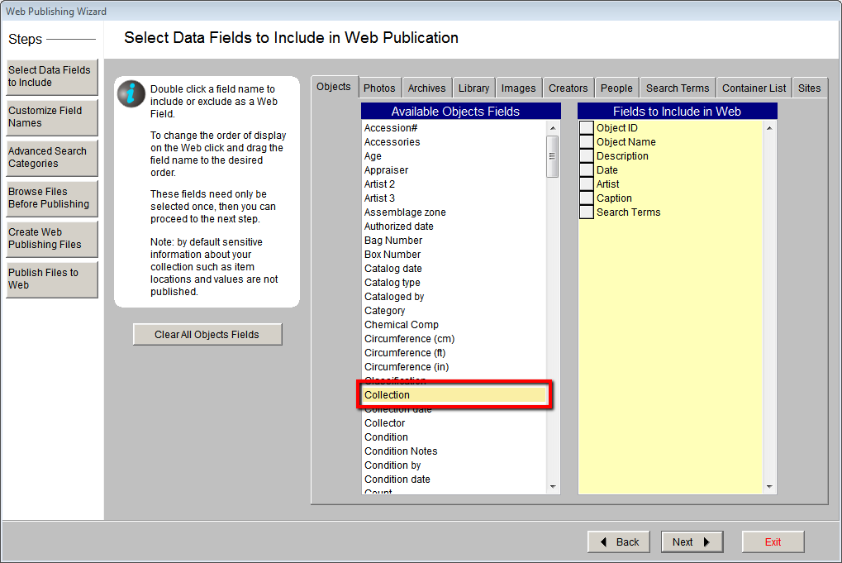
Task: Open the Publish Files to Web step
Action: click(x=52, y=279)
